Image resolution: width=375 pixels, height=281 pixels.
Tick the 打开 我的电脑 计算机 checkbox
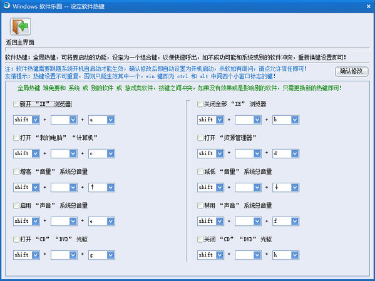click(x=16, y=138)
